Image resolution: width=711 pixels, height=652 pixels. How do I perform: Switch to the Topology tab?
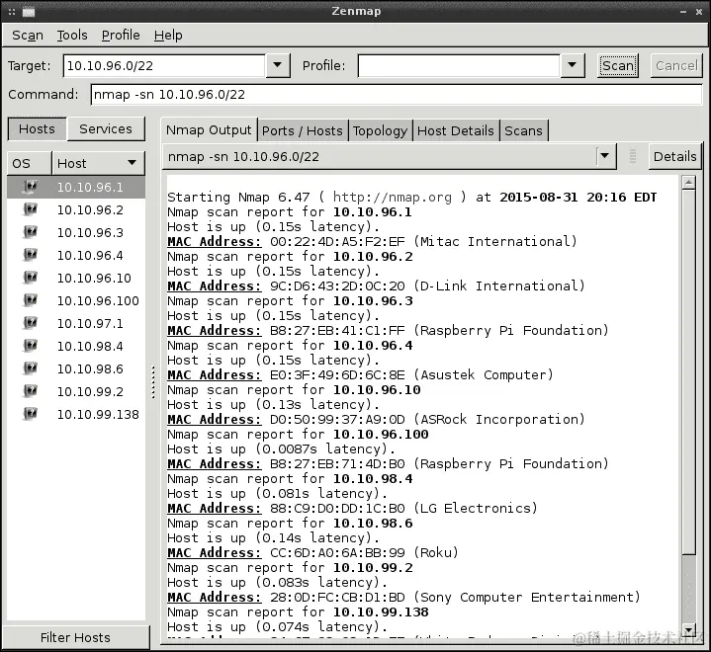click(380, 130)
